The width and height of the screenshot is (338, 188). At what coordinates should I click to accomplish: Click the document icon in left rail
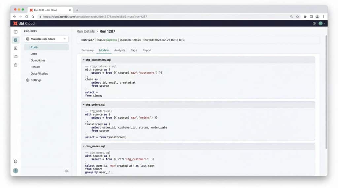pyautogui.click(x=16, y=32)
